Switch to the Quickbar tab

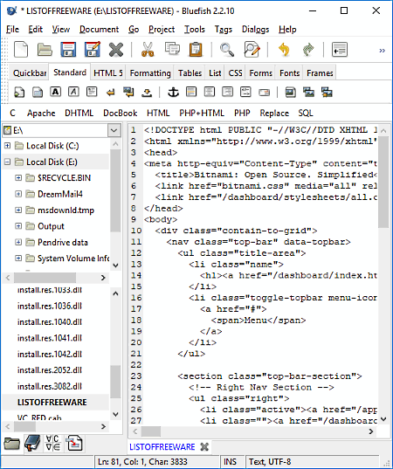[30, 73]
